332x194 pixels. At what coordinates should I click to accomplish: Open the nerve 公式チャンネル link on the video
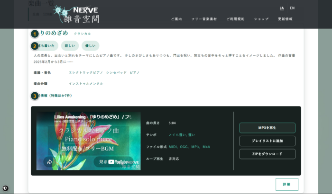74,121
